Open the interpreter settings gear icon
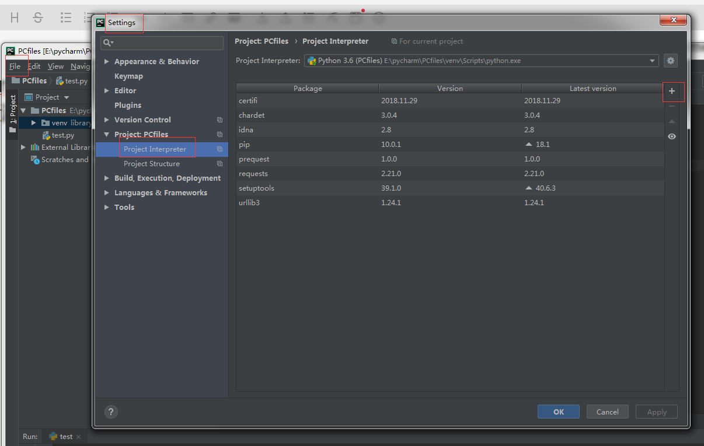Screen dimensions: 704x446 670,61
